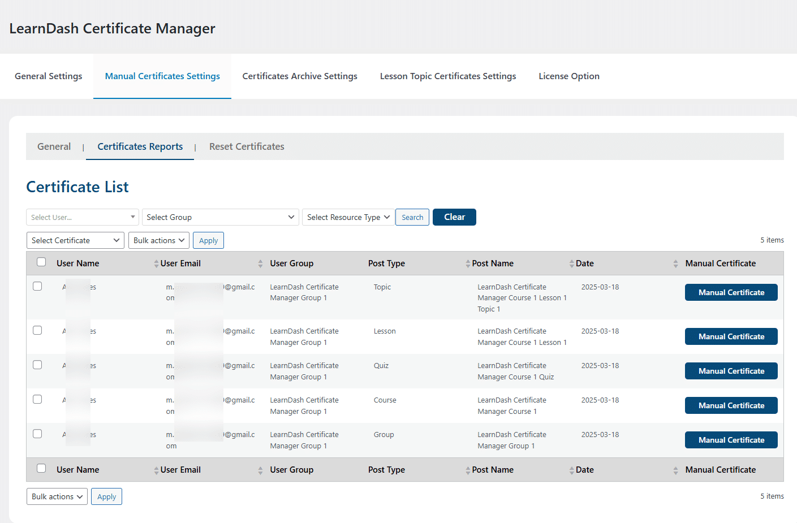Click the User Group column header

tap(292, 263)
